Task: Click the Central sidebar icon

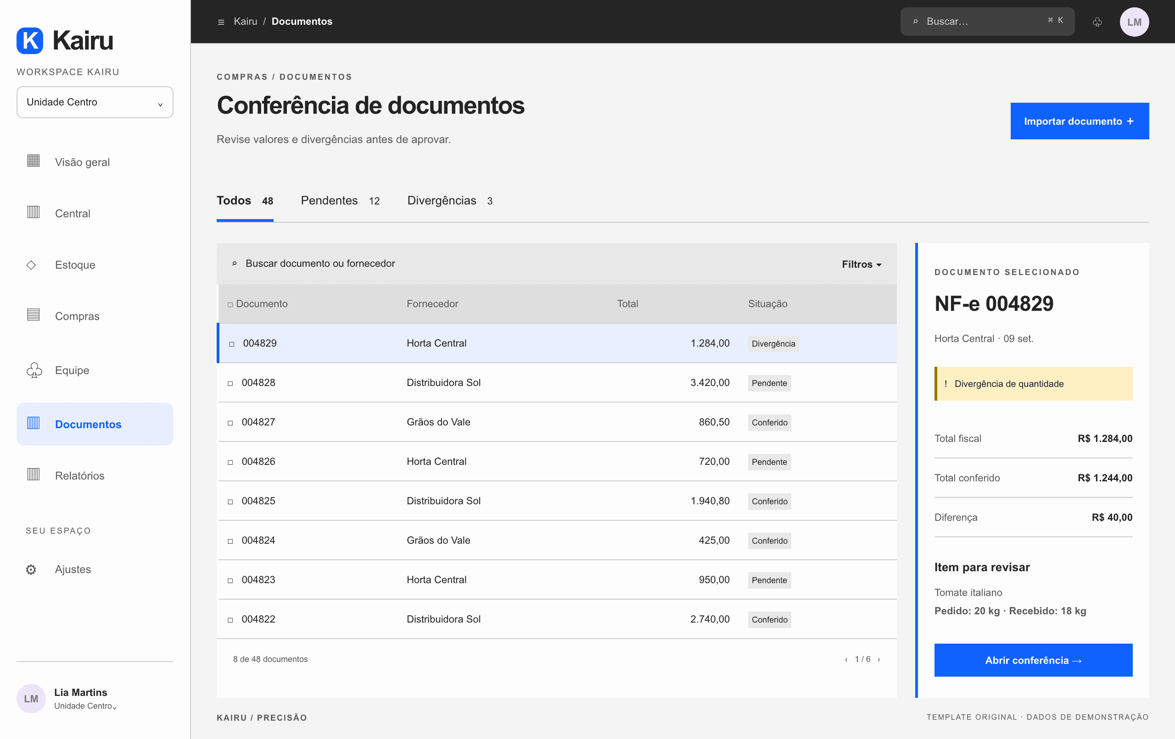Action: click(33, 212)
